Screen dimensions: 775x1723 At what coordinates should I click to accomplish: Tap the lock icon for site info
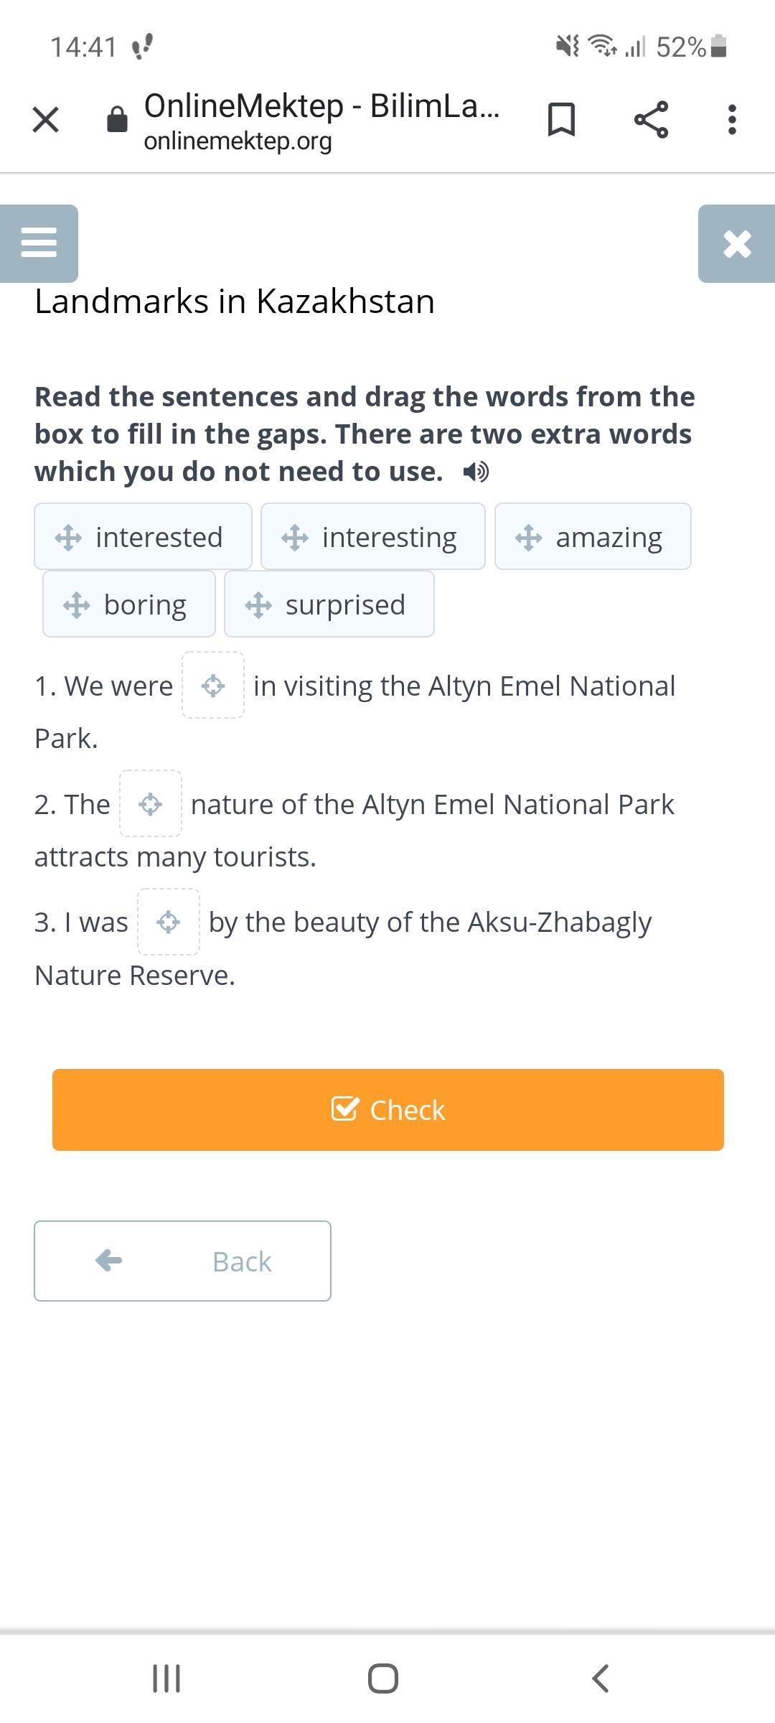click(x=117, y=119)
